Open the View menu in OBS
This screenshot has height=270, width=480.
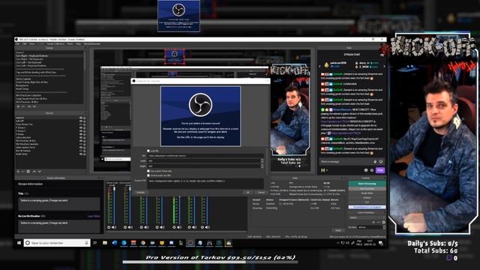[x=31, y=43]
